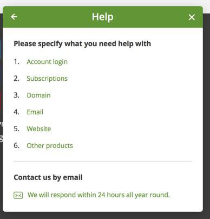
Task: Click the "Please specify what you need help with" heading
Action: click(82, 44)
